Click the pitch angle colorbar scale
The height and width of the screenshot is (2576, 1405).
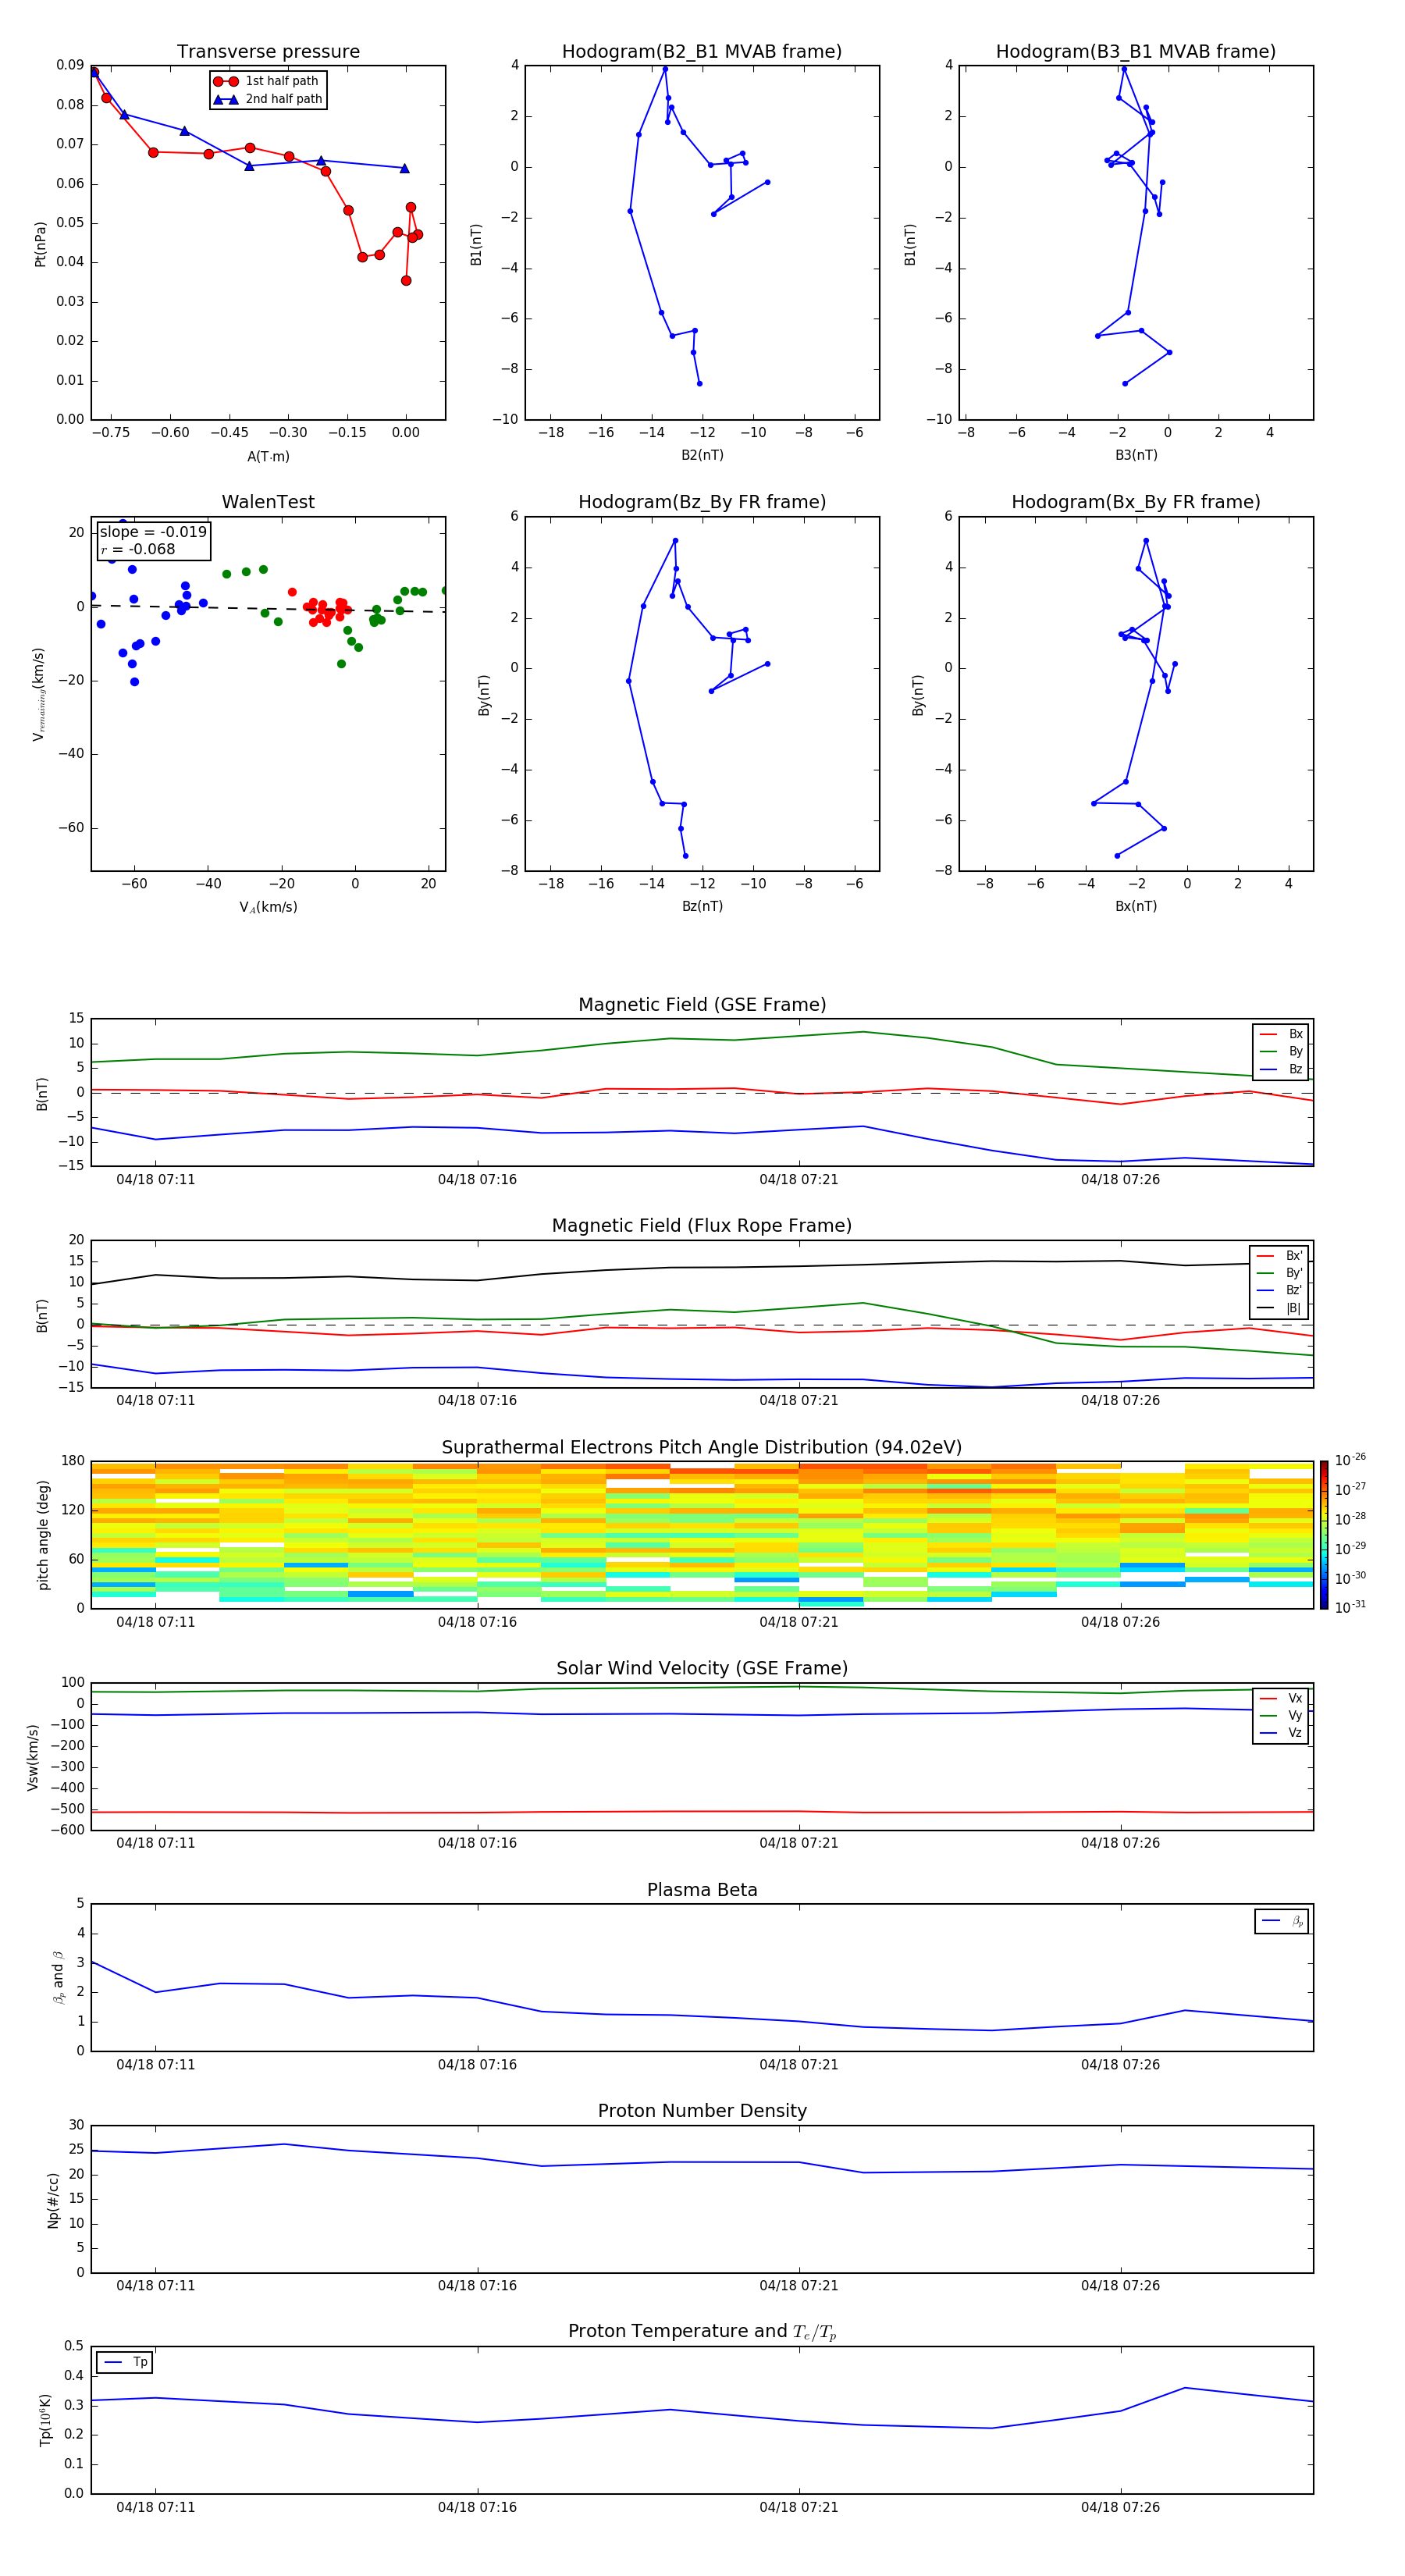[x=1323, y=1535]
